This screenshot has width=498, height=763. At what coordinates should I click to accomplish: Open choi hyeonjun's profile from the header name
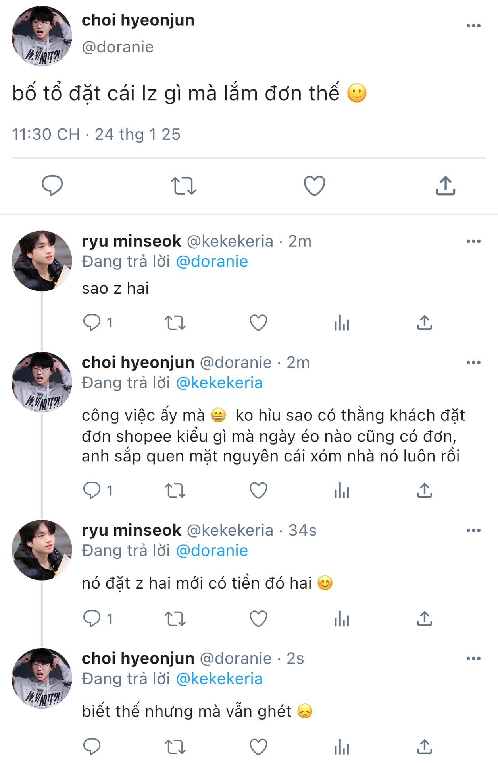tap(138, 20)
